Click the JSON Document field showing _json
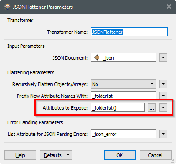The width and height of the screenshot is (176, 164). point(123,57)
